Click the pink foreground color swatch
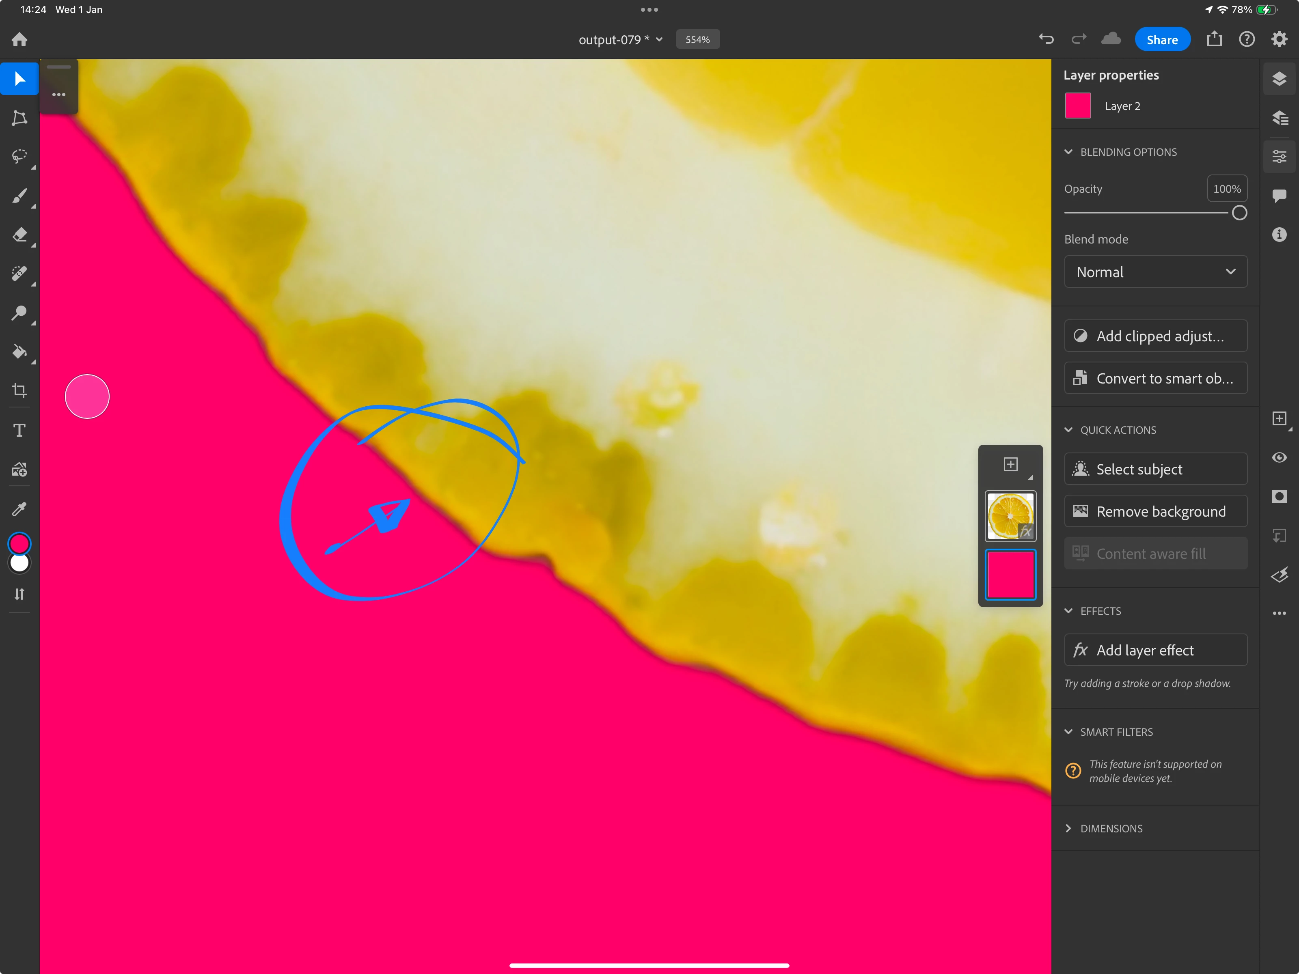1299x974 pixels. (19, 544)
